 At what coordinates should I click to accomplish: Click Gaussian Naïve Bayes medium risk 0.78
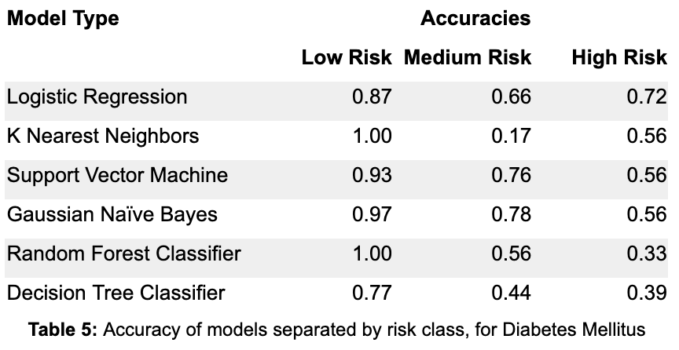tap(511, 214)
